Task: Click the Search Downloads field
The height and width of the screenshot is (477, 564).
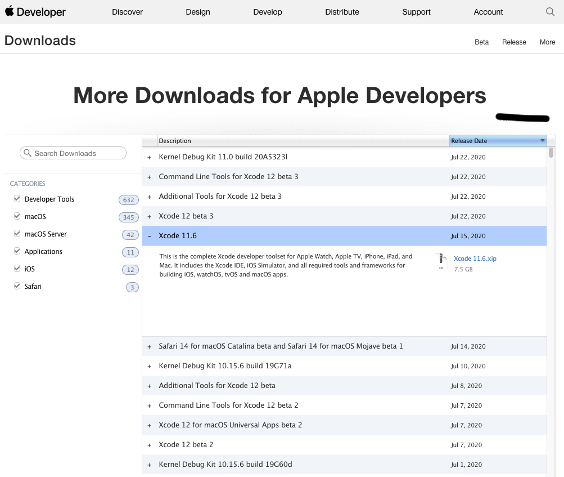Action: pos(73,153)
